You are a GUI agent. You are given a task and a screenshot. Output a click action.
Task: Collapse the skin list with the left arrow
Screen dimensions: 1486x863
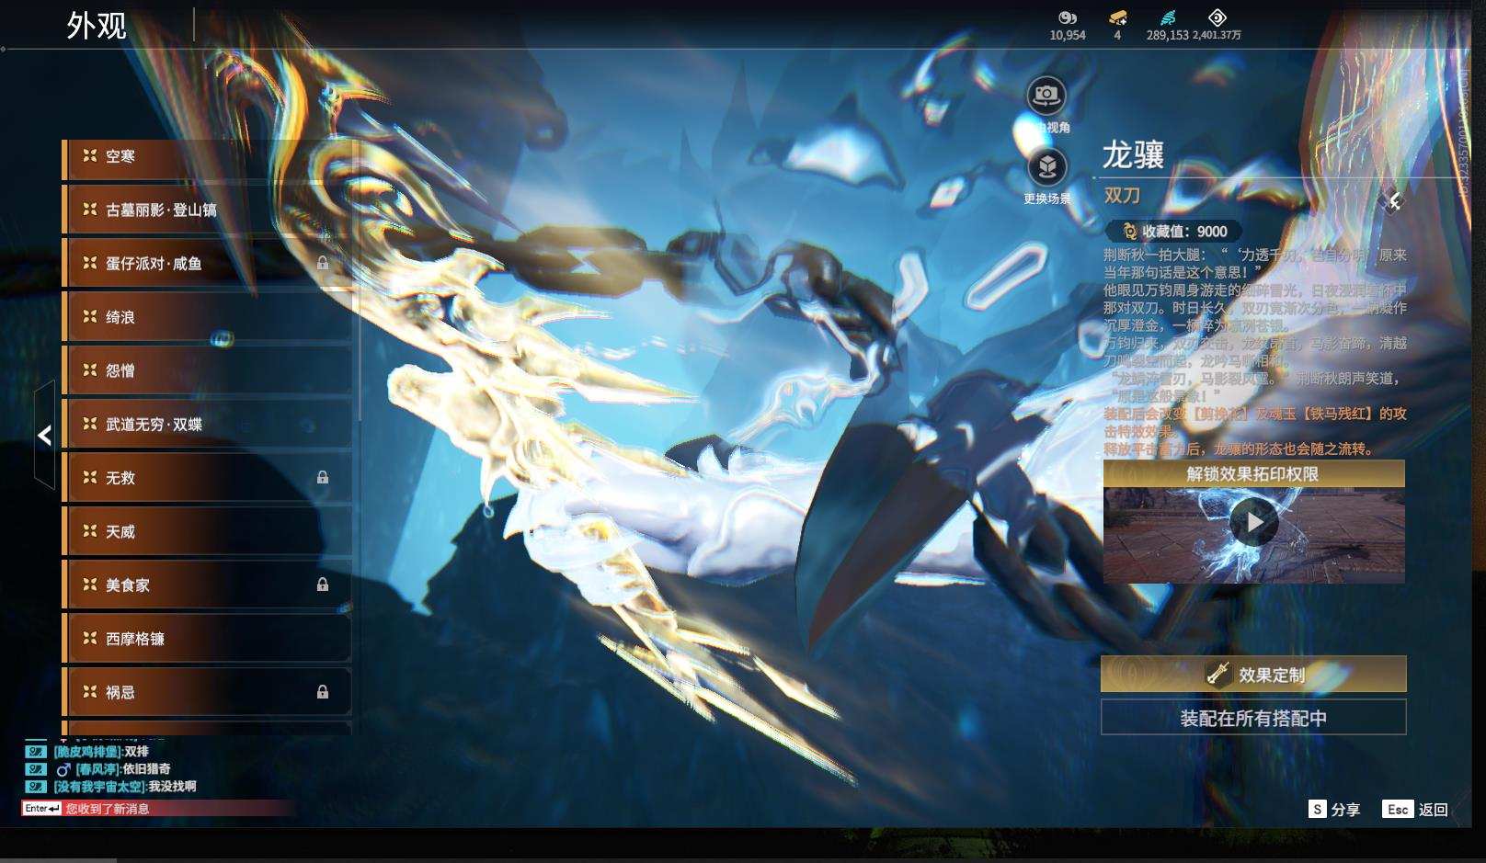point(44,435)
